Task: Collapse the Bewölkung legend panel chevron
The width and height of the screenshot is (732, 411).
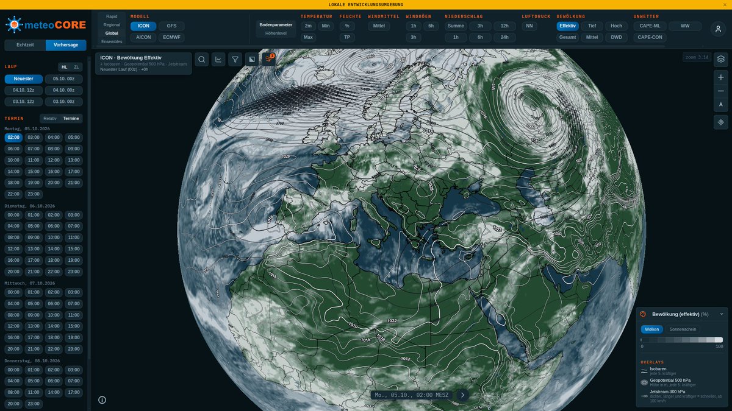Action: (x=722, y=314)
